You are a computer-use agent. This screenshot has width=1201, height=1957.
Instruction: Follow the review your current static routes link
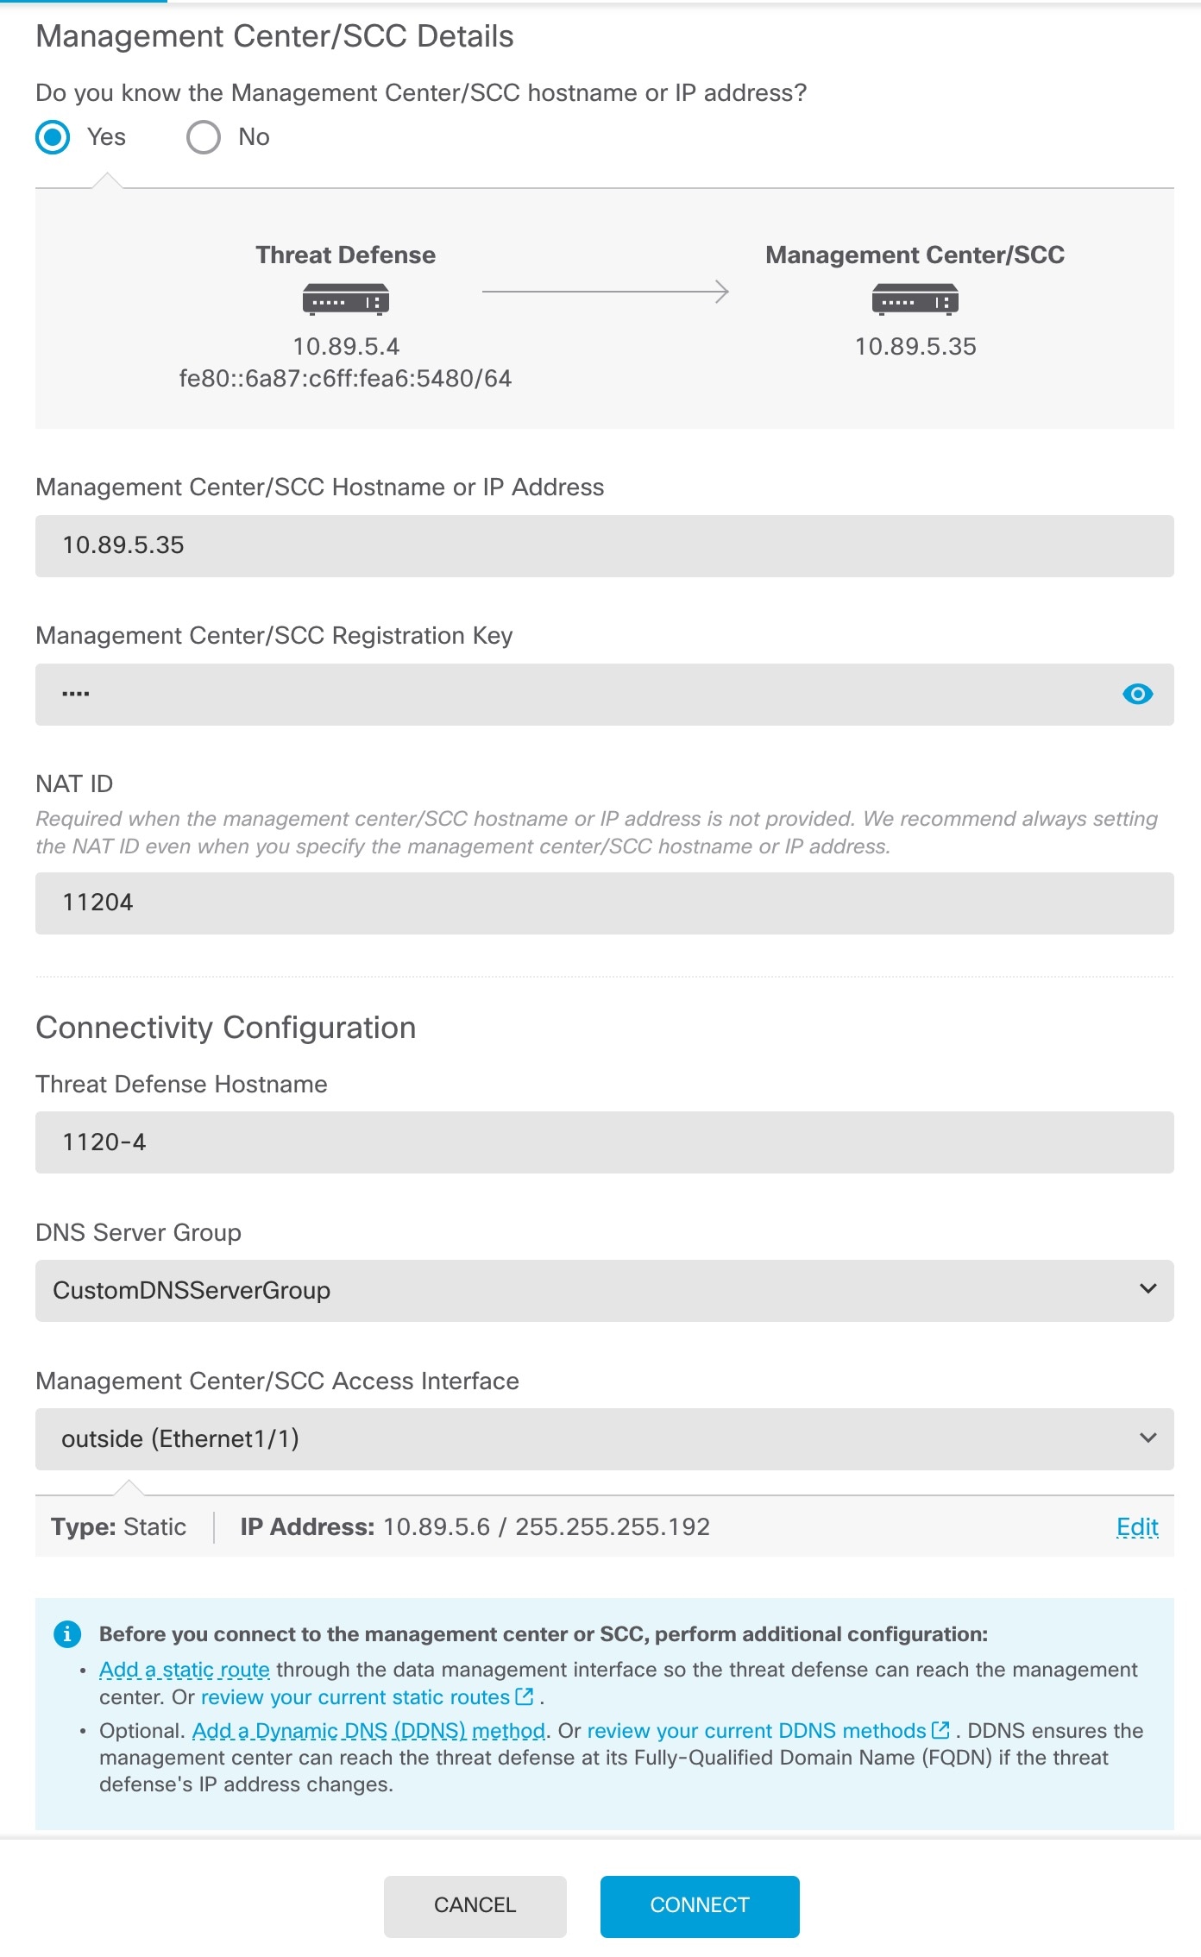[355, 1697]
